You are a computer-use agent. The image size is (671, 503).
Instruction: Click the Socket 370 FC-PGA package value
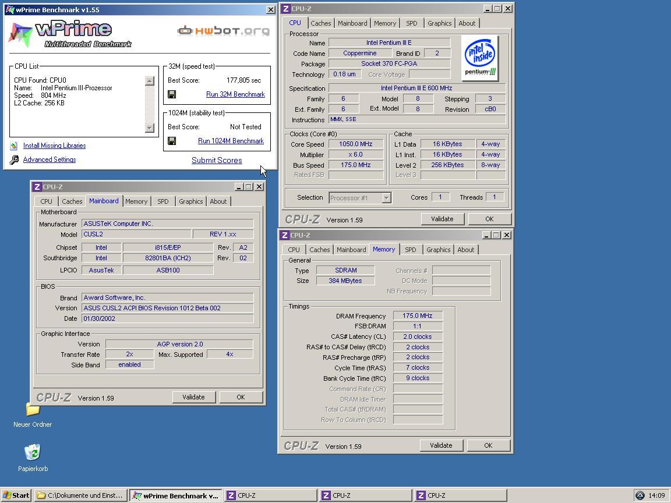pos(389,63)
